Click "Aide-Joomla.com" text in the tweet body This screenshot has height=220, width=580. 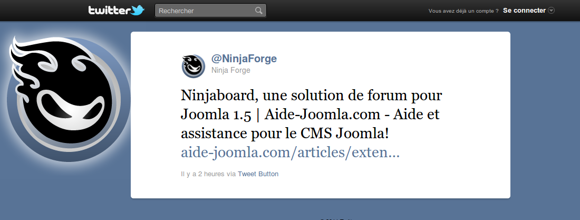322,114
